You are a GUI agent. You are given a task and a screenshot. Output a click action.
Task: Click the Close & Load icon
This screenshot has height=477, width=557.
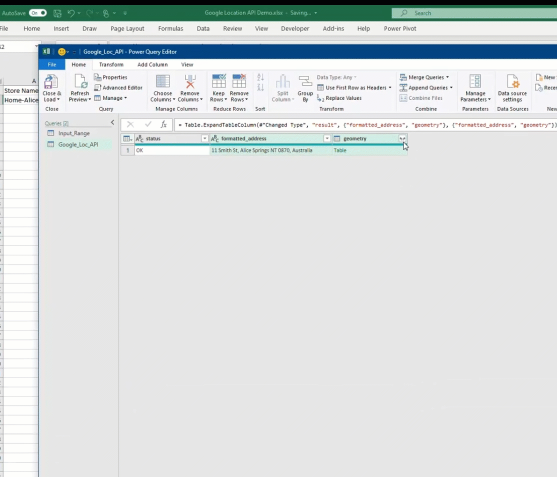(x=51, y=81)
